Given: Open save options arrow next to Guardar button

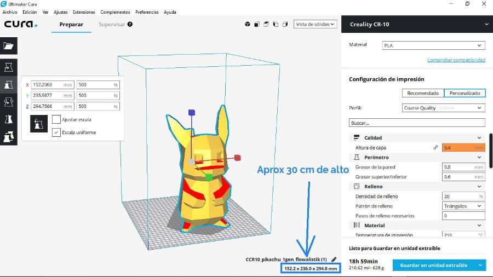Looking at the screenshot, I should coord(480,265).
